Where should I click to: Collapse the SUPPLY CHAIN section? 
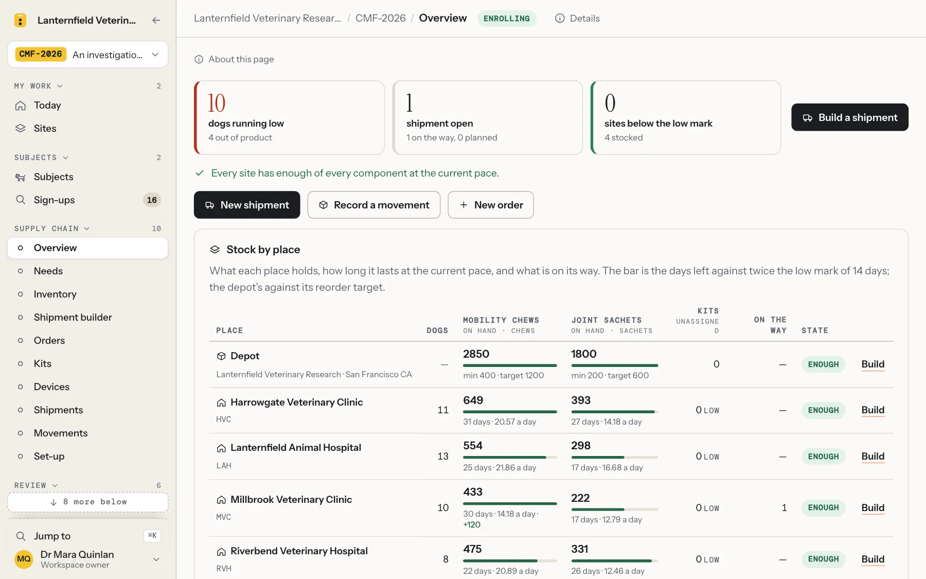click(x=52, y=229)
